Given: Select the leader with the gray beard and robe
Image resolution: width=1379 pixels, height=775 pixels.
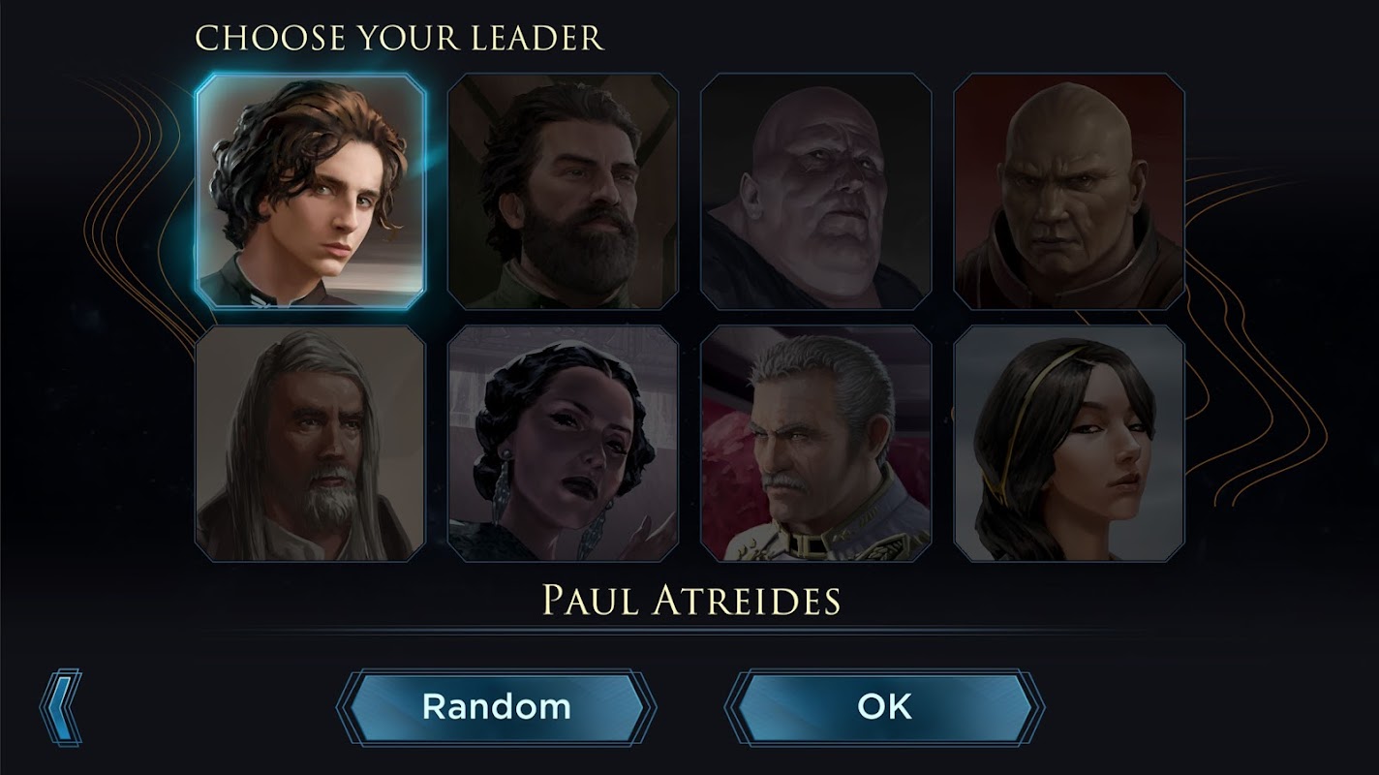Looking at the screenshot, I should (311, 444).
